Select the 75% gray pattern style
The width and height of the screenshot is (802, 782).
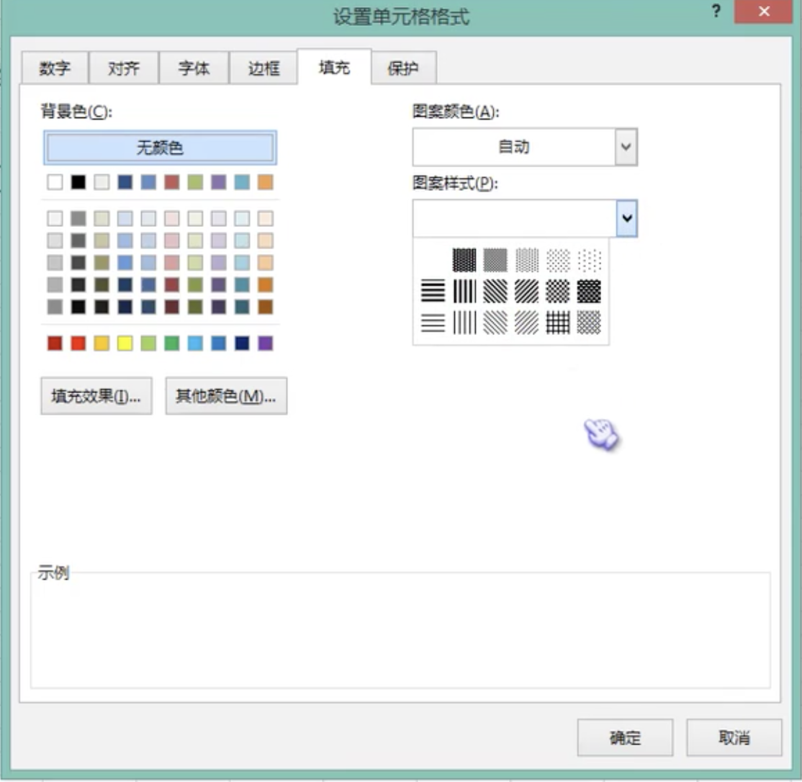point(464,260)
